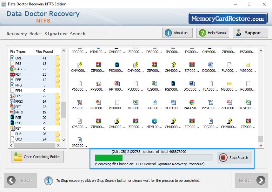This screenshot has width=272, height=192.
Task: Click the Files Found column header
Action: tap(44, 51)
